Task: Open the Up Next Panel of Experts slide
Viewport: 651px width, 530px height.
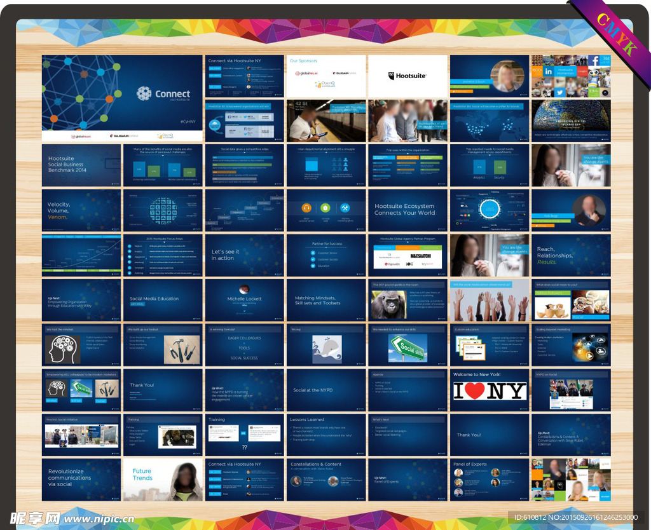Action: point(408,480)
